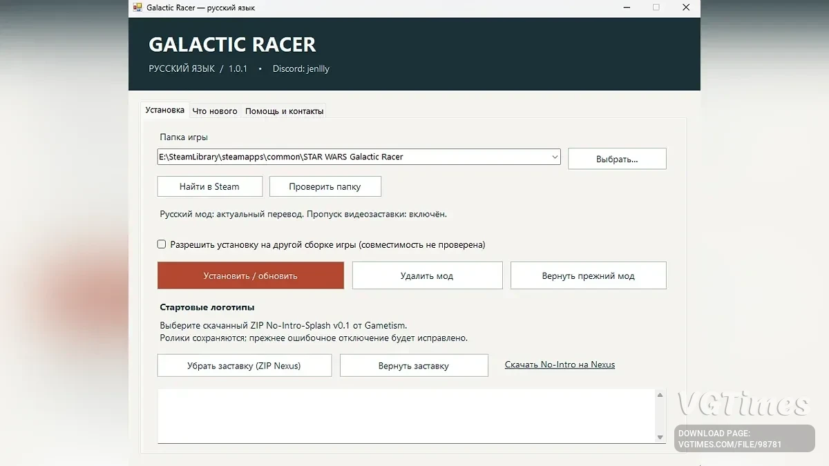Click the red Установить / обновить button
Screen dimensions: 829x466
250,275
